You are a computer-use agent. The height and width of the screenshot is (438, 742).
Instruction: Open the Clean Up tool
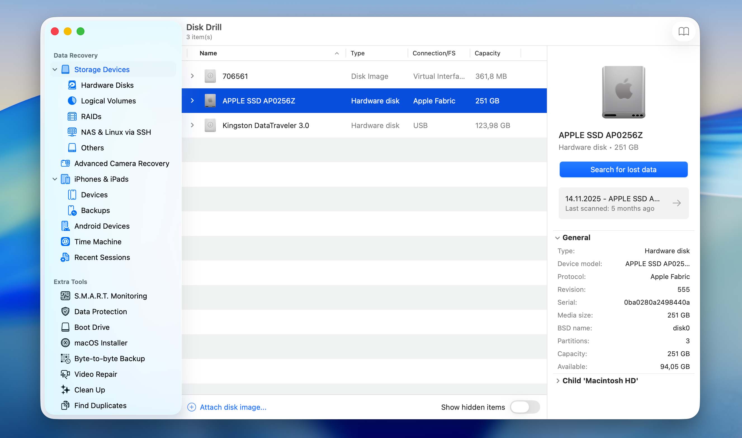click(x=89, y=390)
